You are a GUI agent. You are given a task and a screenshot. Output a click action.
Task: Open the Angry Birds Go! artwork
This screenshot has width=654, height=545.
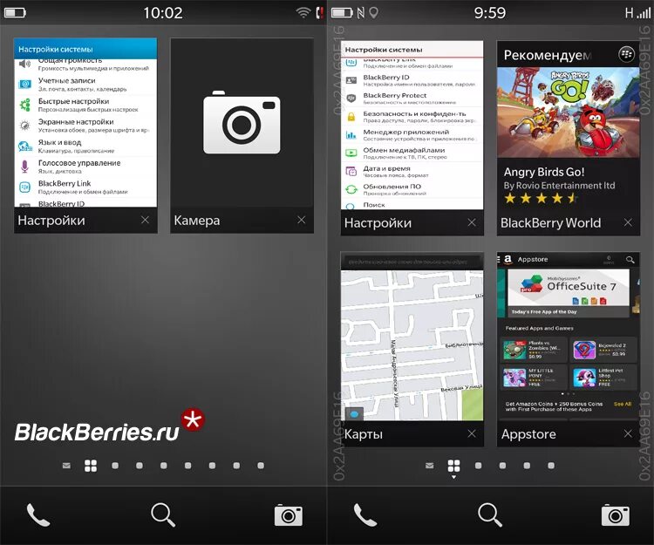click(568, 112)
